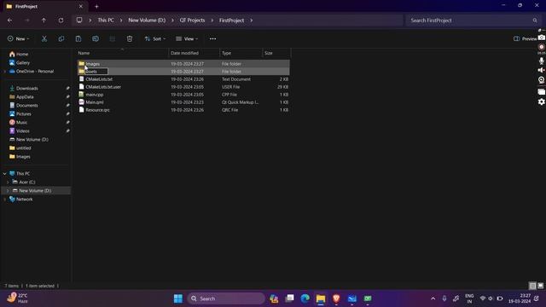
Task: Click the Share toolbar icon
Action: tap(113, 39)
